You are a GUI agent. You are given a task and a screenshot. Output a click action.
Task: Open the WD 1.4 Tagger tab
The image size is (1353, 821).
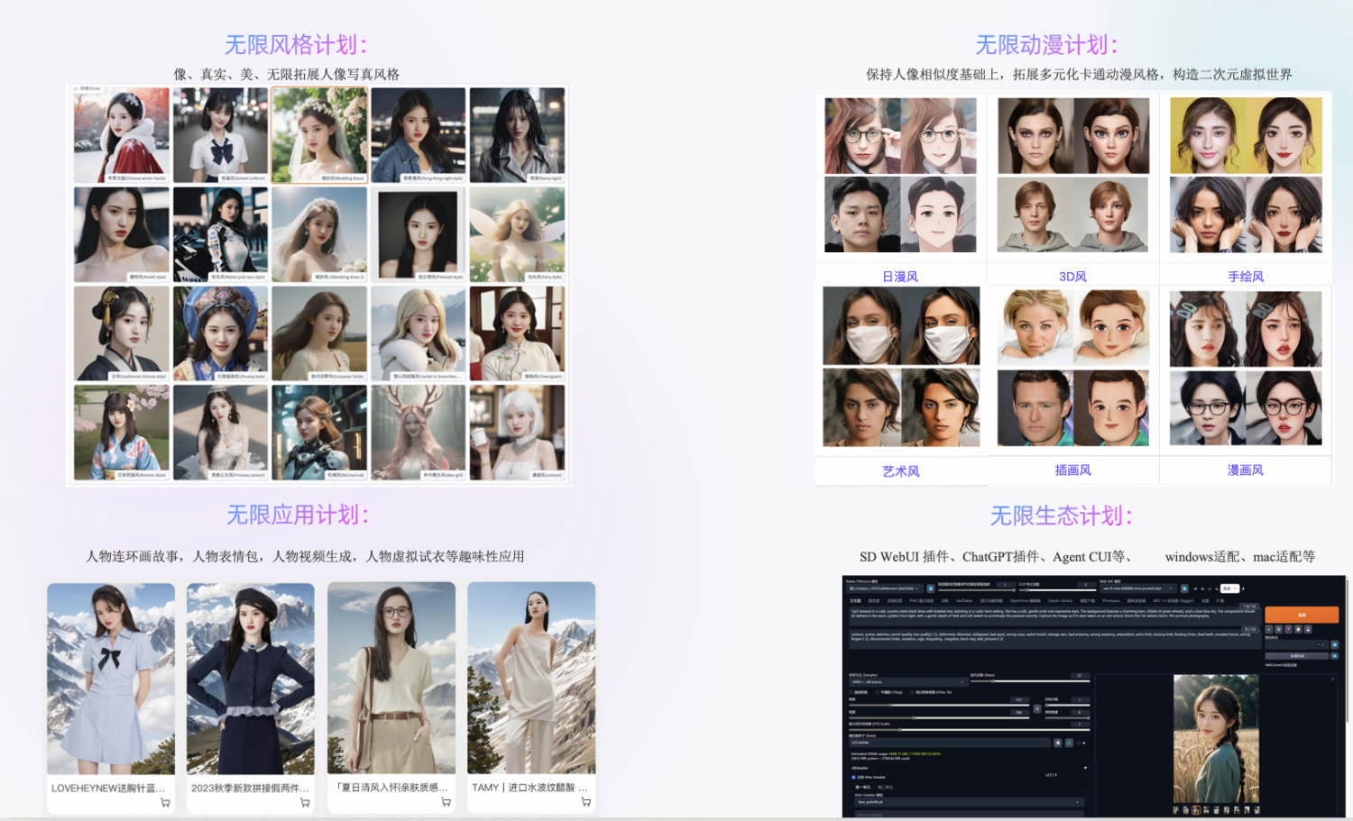click(x=1174, y=601)
